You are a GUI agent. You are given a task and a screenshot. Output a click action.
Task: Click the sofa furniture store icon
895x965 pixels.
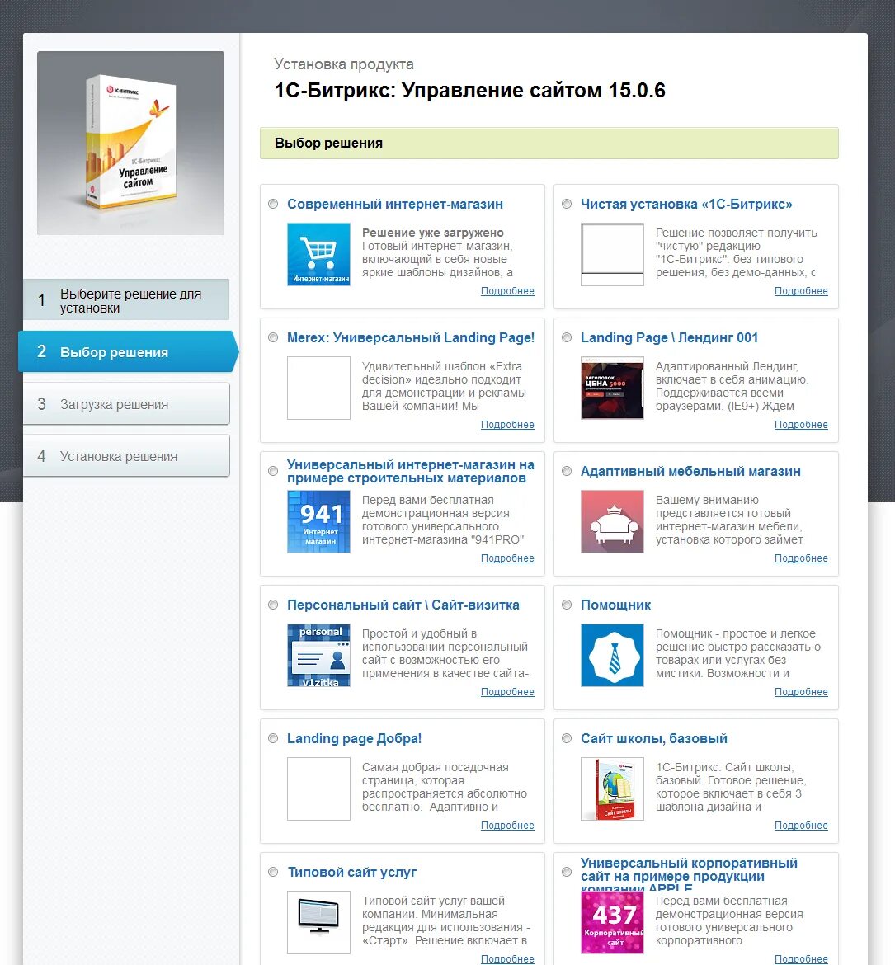612,521
